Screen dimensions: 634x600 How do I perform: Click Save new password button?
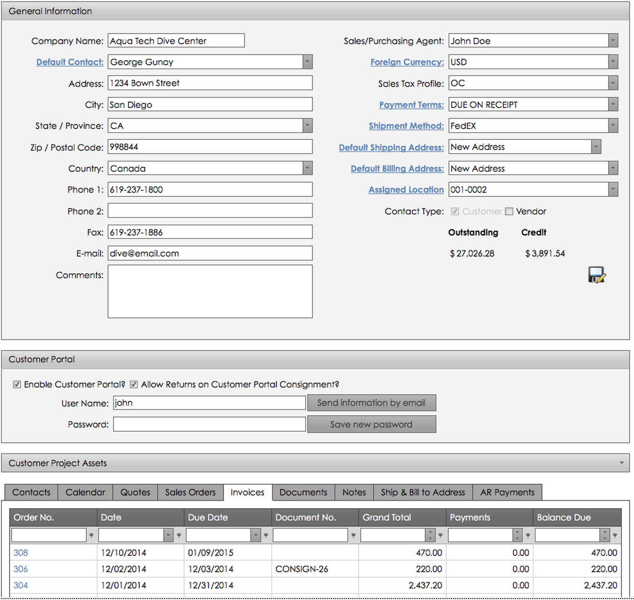[x=371, y=424]
